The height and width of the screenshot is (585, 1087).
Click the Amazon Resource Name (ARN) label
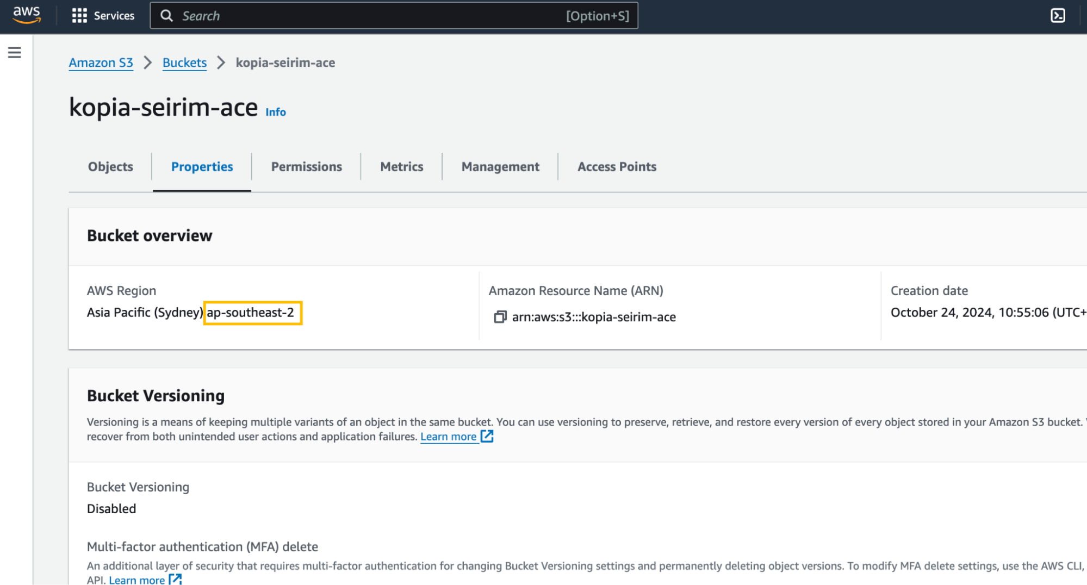(x=576, y=291)
